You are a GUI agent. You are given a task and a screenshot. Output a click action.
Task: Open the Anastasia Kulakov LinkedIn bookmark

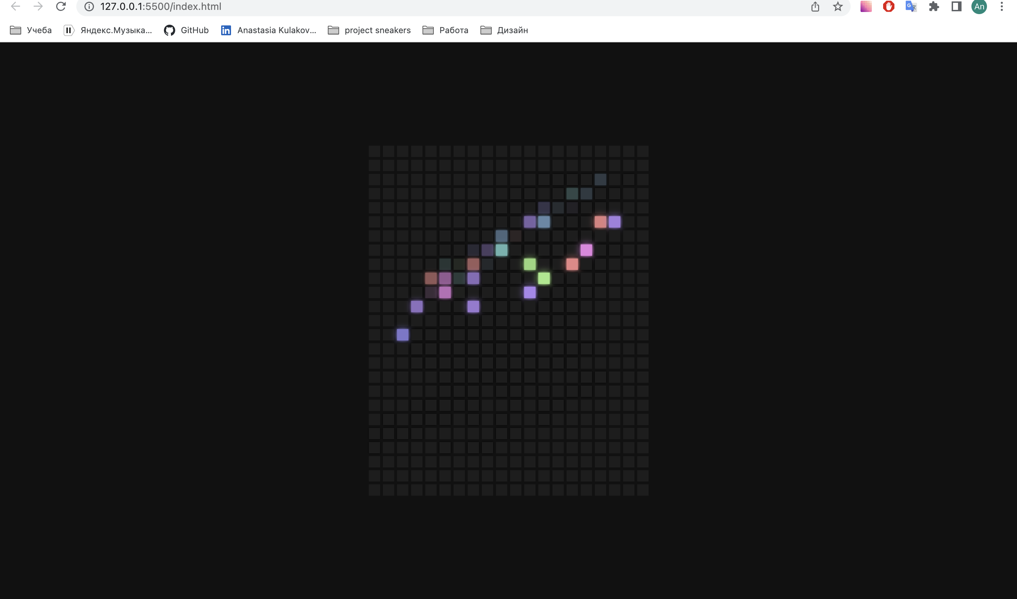(x=268, y=30)
